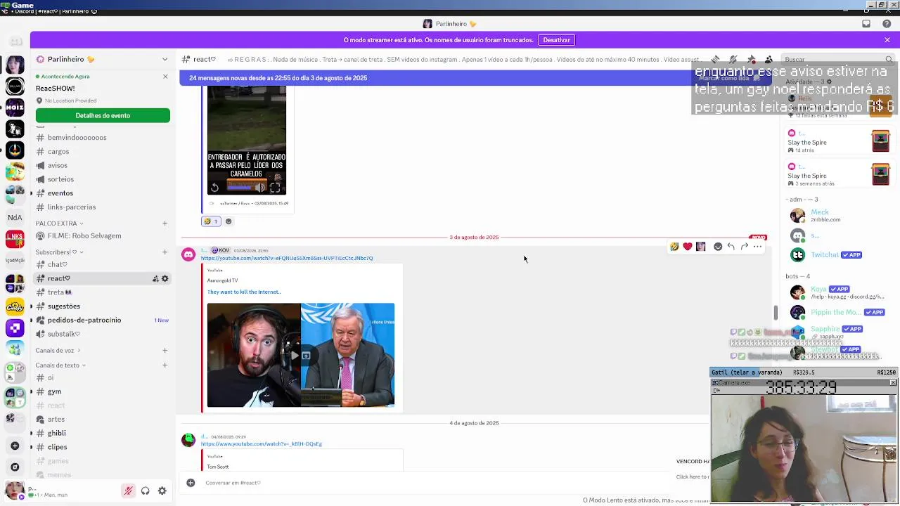Add heart reaction to message

pos(688,247)
